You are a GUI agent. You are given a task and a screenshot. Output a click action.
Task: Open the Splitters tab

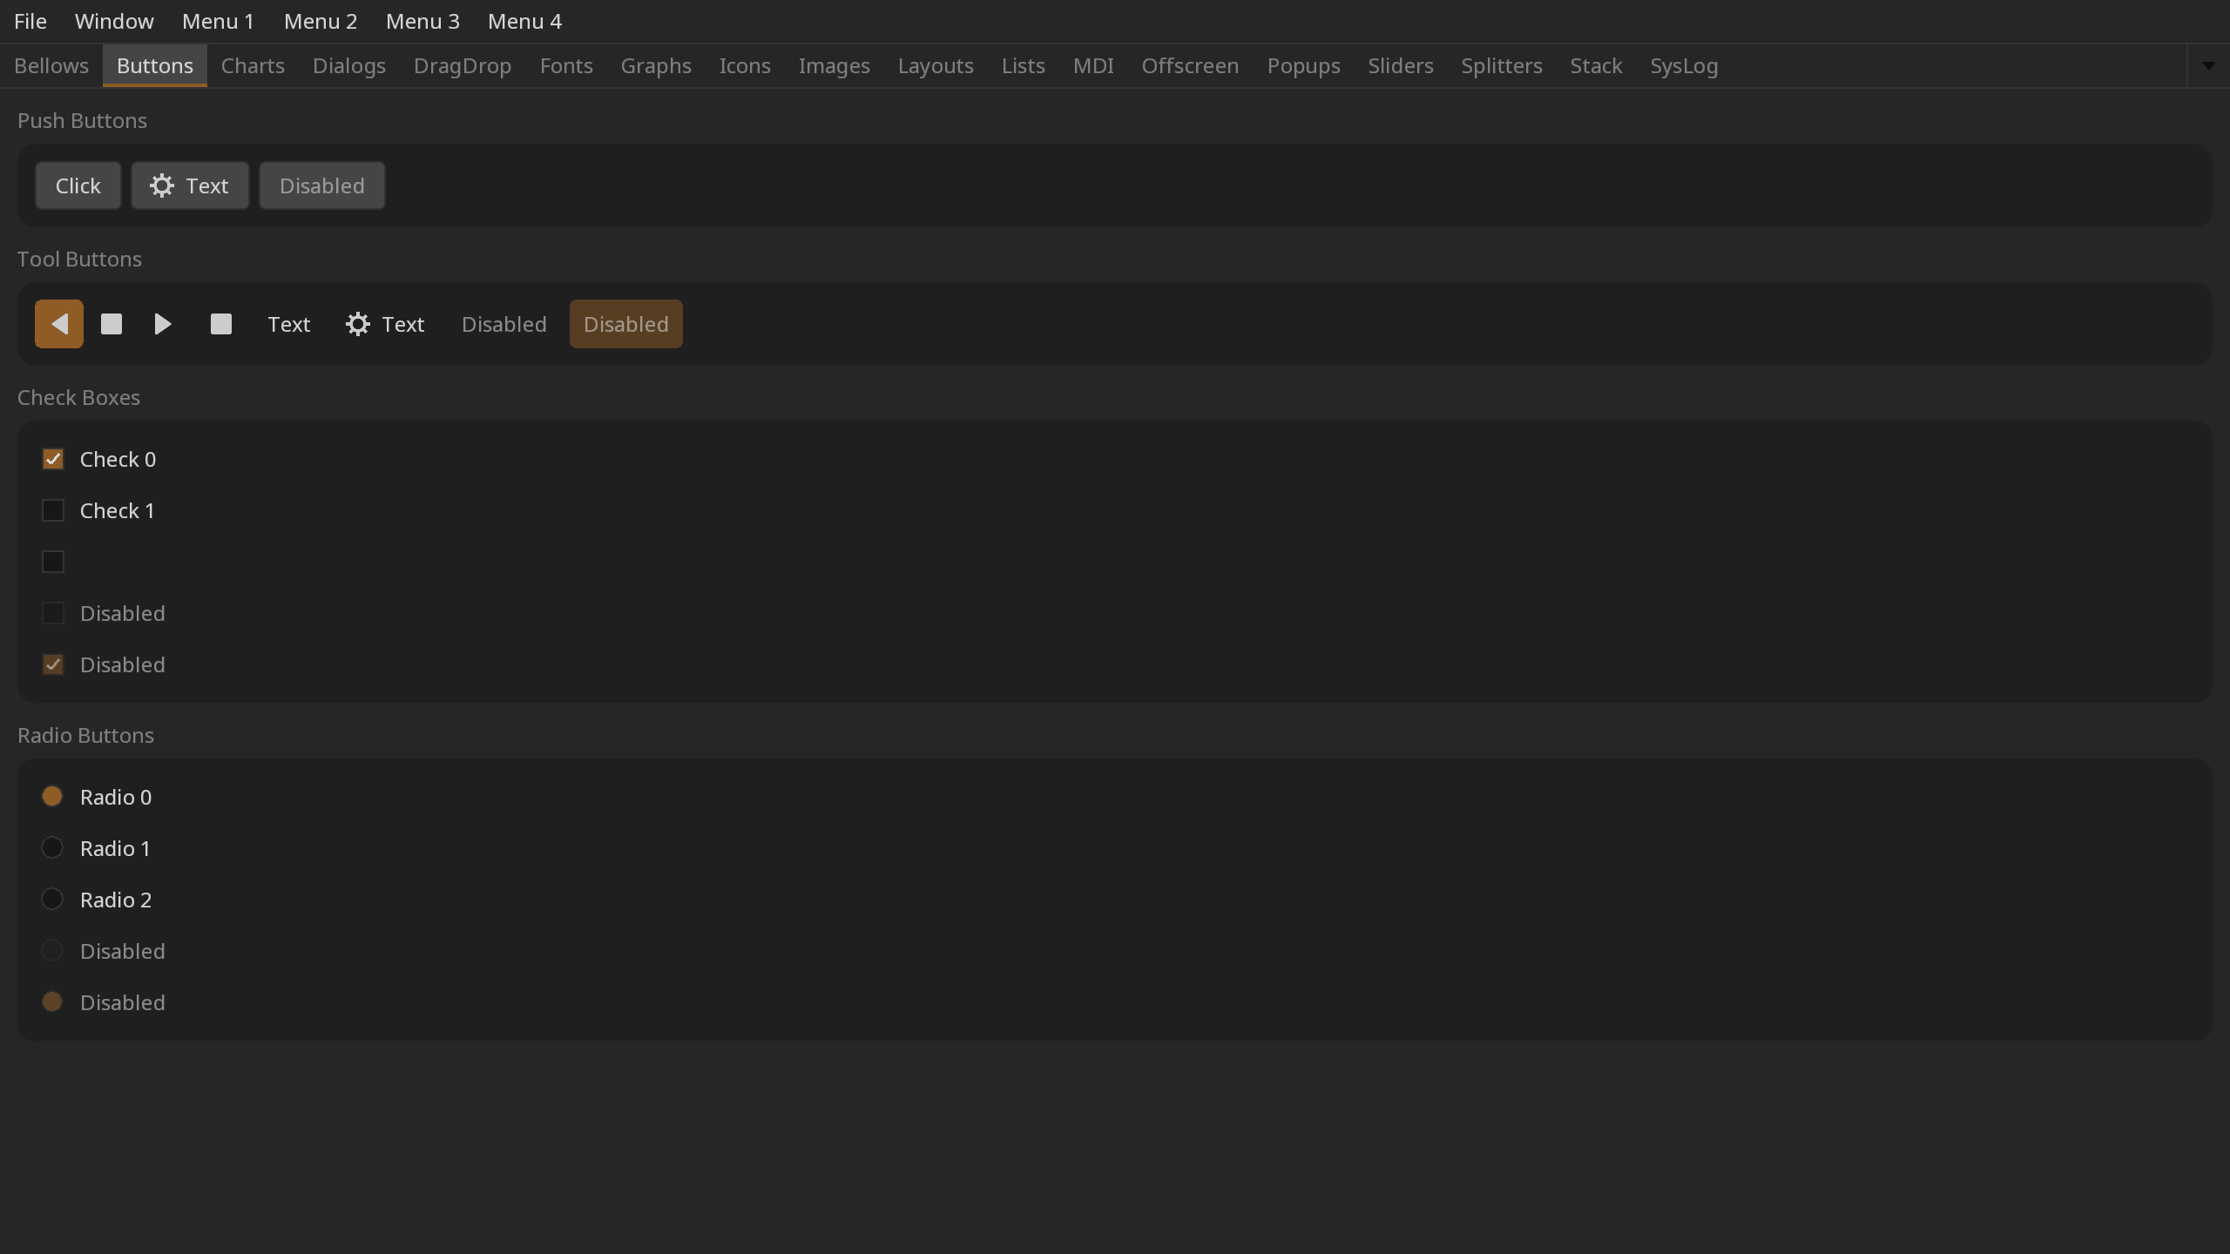(x=1502, y=66)
